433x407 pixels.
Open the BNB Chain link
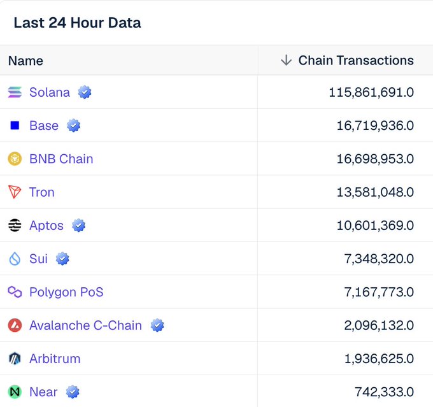[61, 159]
